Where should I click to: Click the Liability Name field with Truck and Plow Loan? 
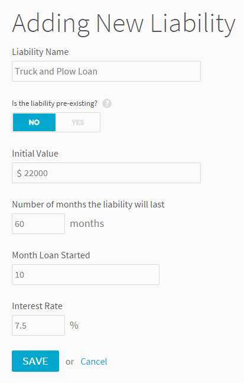click(x=106, y=72)
